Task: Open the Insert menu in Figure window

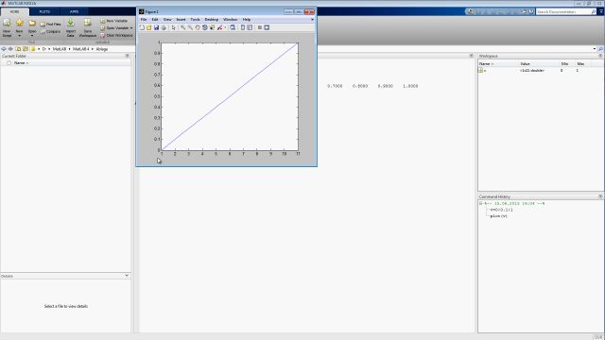Action: [x=181, y=19]
